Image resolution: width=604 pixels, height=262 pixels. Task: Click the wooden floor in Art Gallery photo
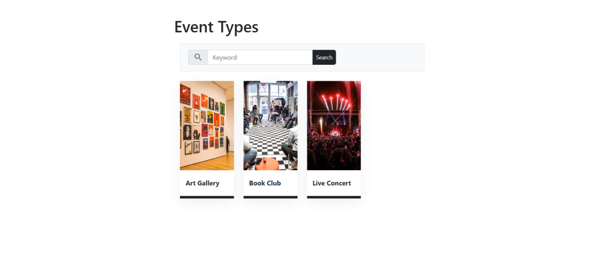coord(216,161)
